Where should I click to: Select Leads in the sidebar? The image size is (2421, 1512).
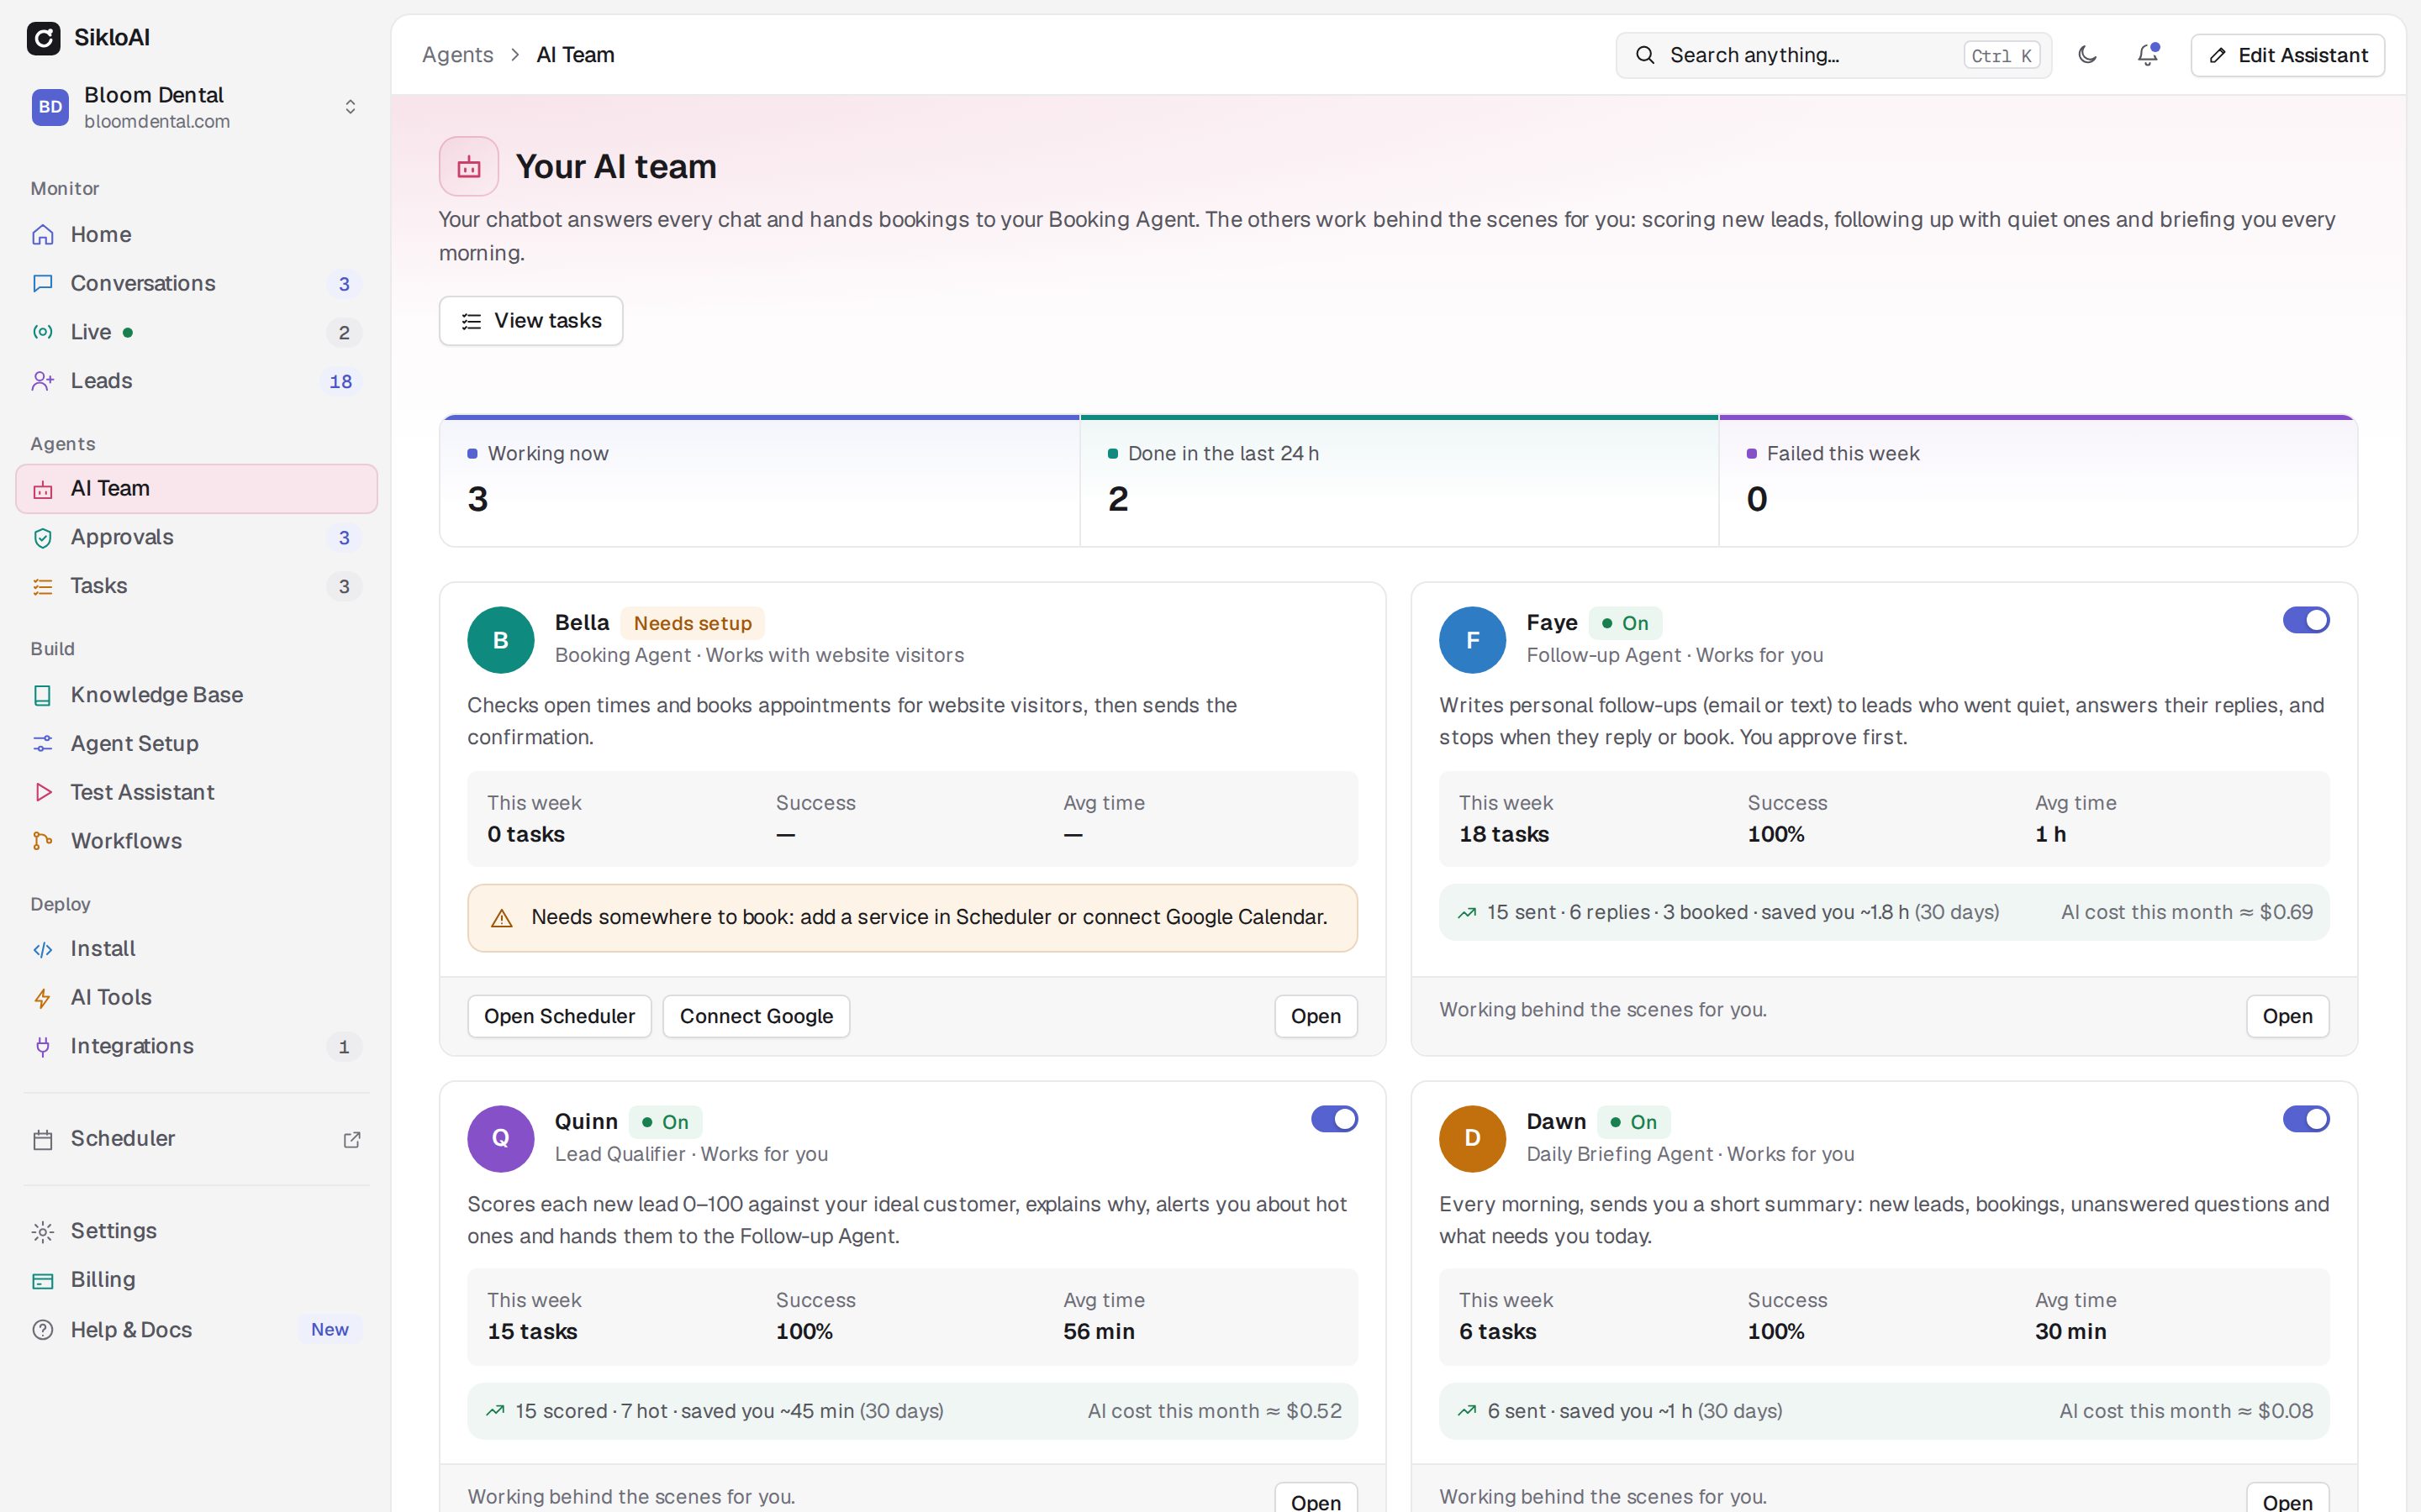point(196,381)
